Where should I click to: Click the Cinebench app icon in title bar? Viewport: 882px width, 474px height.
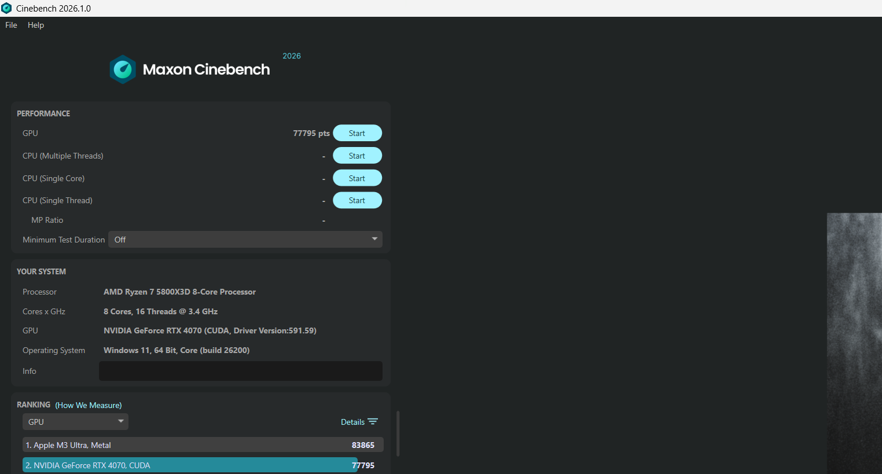tap(6, 8)
